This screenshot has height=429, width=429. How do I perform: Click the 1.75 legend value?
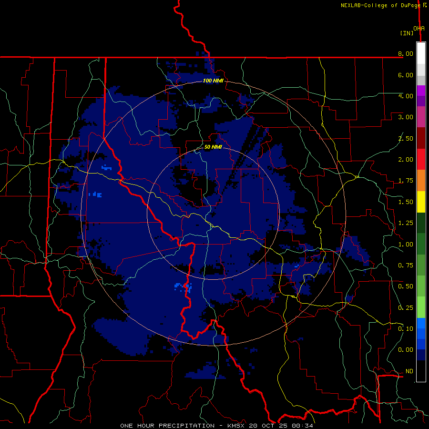point(406,181)
